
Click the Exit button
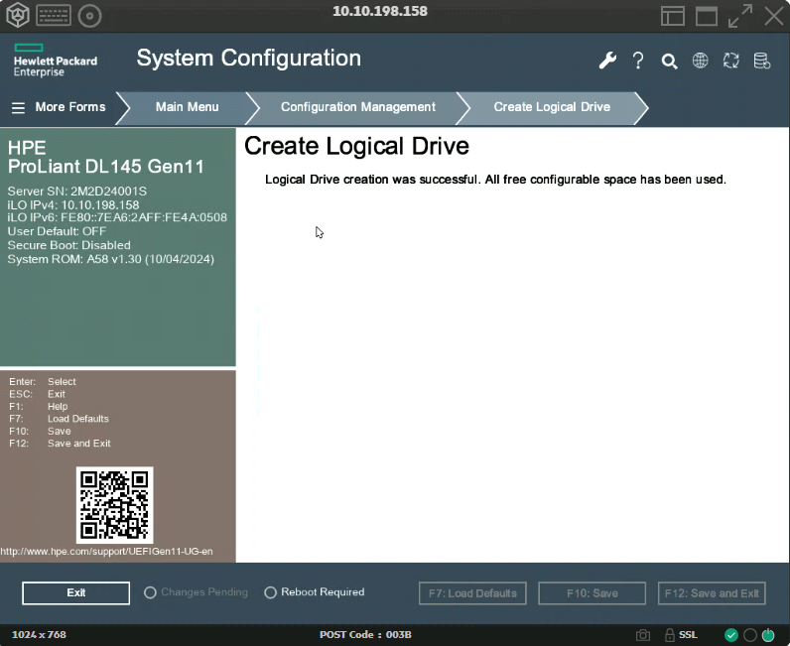(x=75, y=593)
